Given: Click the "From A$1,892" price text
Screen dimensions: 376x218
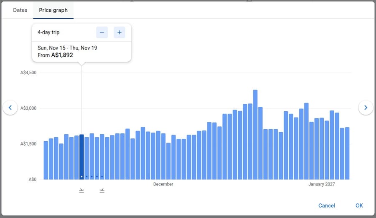Looking at the screenshot, I should 55,55.
